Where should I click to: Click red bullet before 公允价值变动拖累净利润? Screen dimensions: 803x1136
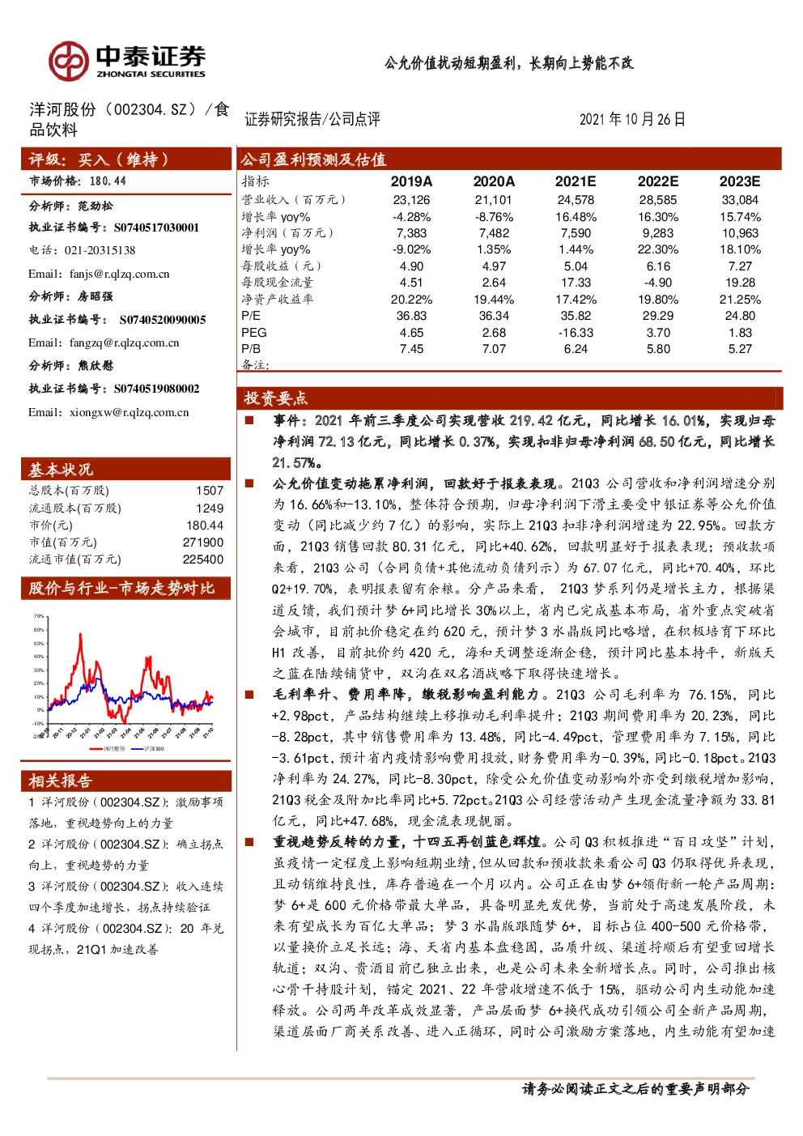pyautogui.click(x=250, y=483)
